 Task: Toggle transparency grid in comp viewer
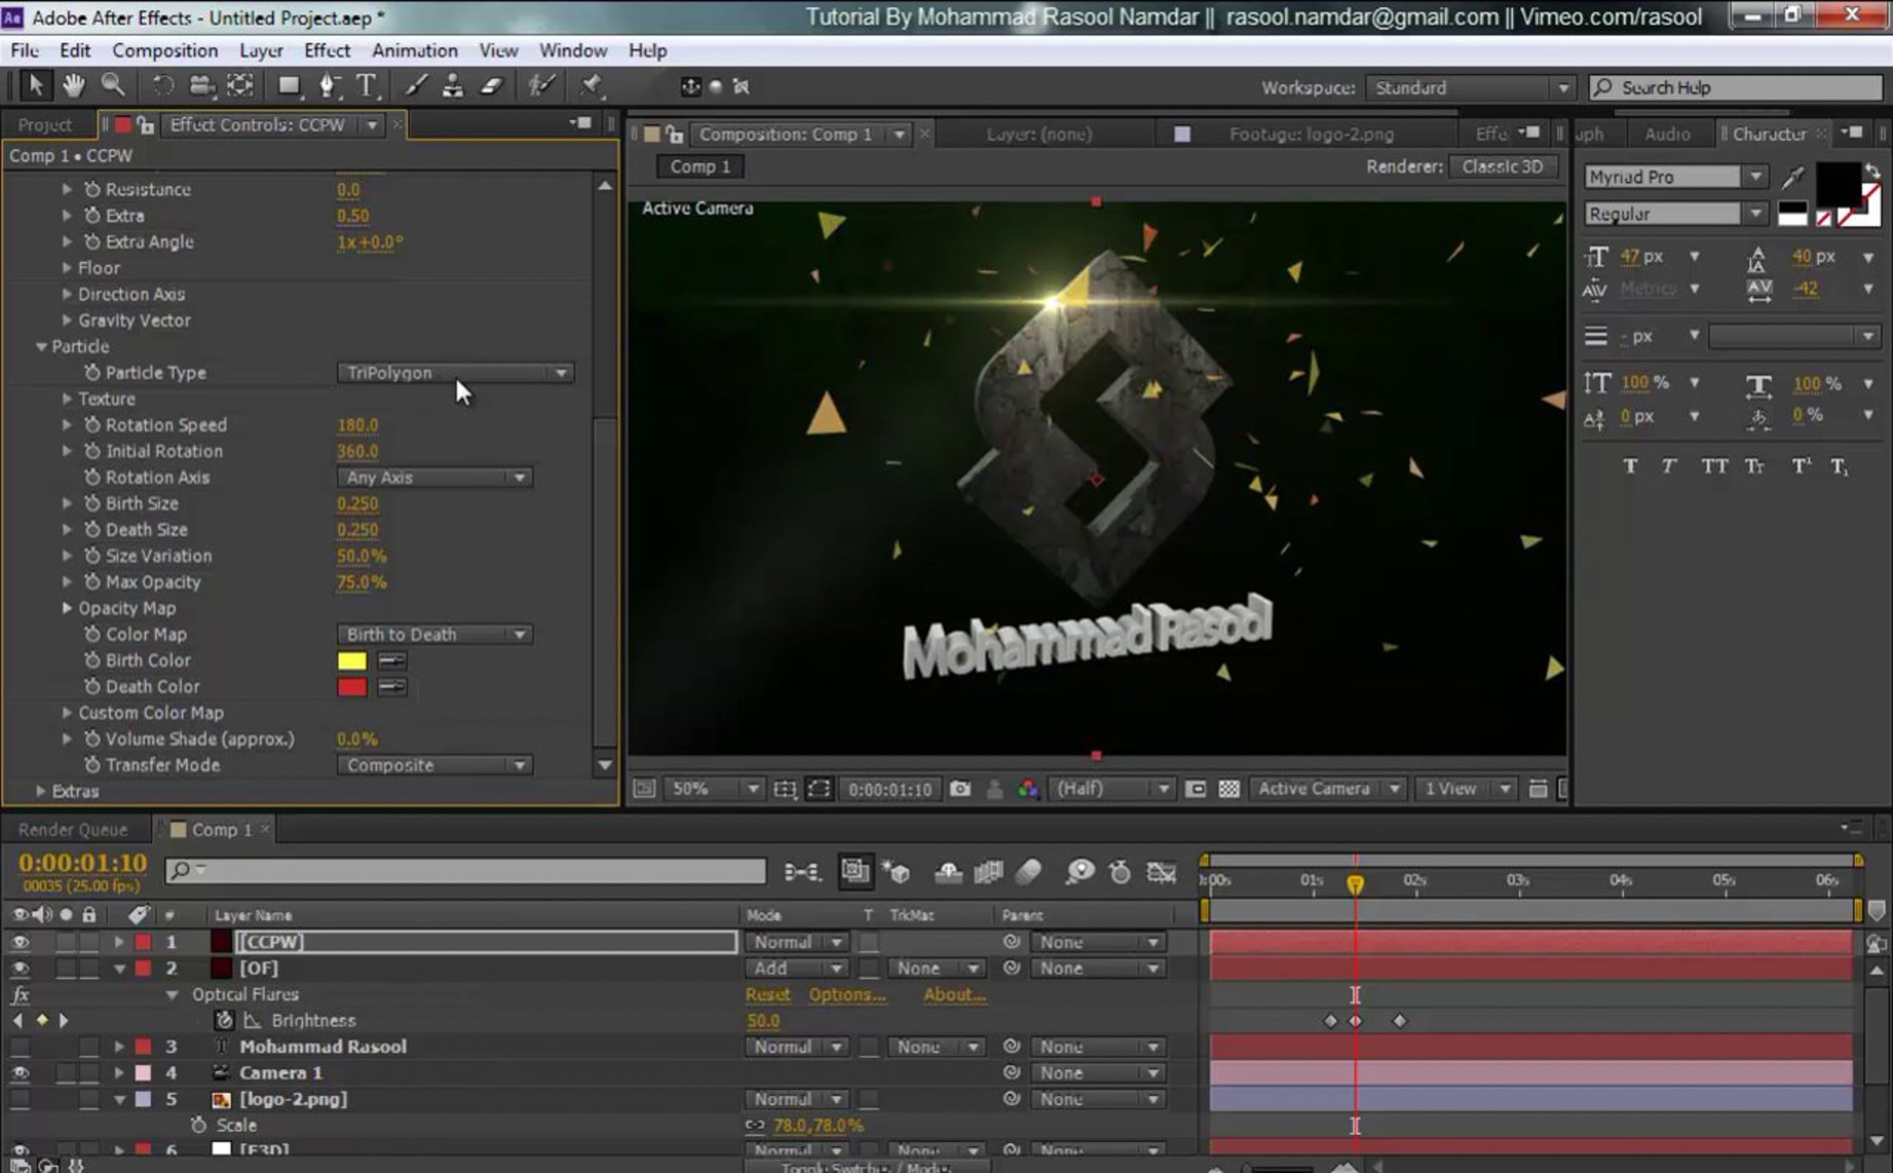pyautogui.click(x=1229, y=789)
